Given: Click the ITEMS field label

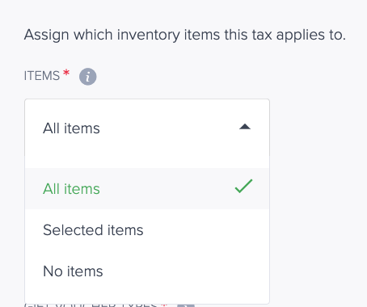Looking at the screenshot, I should coord(42,76).
